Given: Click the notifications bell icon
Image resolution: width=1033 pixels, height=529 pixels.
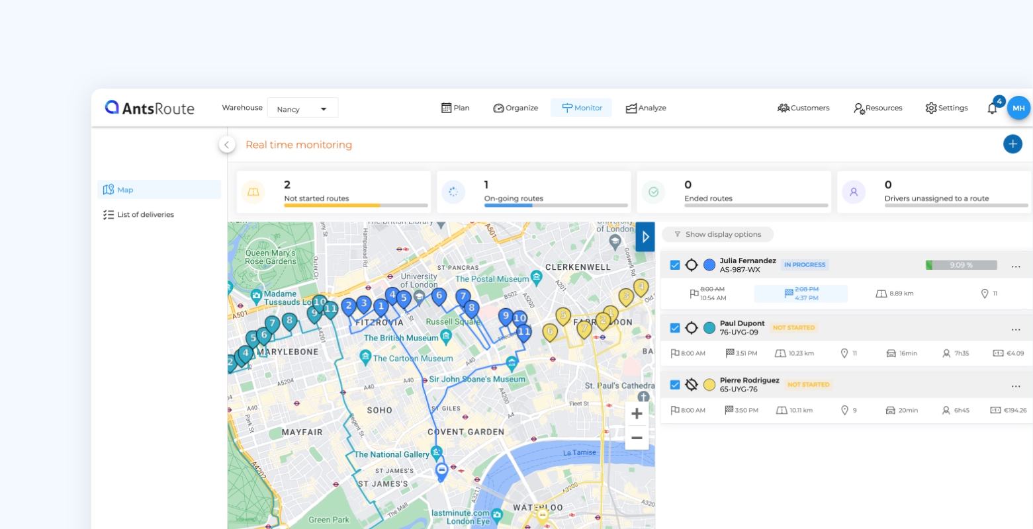Looking at the screenshot, I should (992, 108).
